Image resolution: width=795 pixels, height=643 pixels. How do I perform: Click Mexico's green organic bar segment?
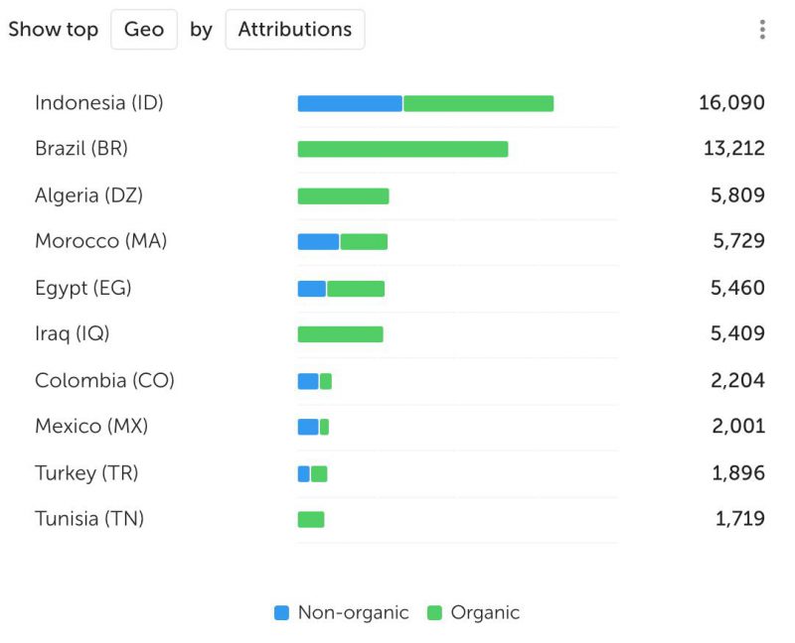tap(325, 427)
